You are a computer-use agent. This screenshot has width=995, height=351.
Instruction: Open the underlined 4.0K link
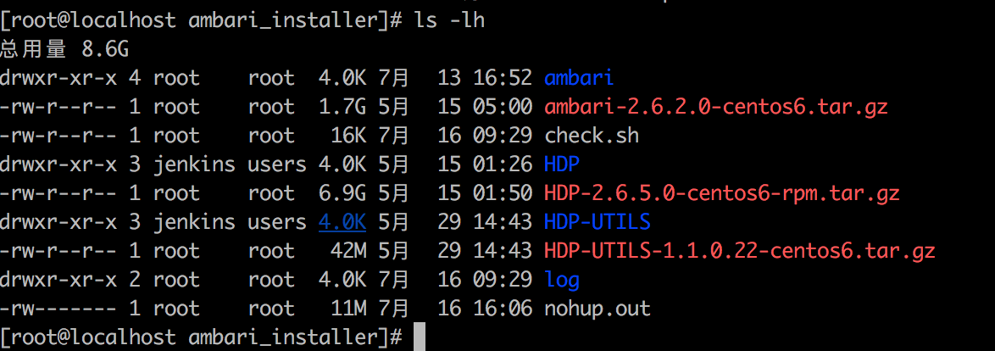(342, 222)
